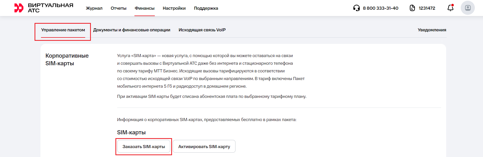This screenshot has width=483, height=157.
Task: Click account number 1231472
Action: click(x=427, y=8)
